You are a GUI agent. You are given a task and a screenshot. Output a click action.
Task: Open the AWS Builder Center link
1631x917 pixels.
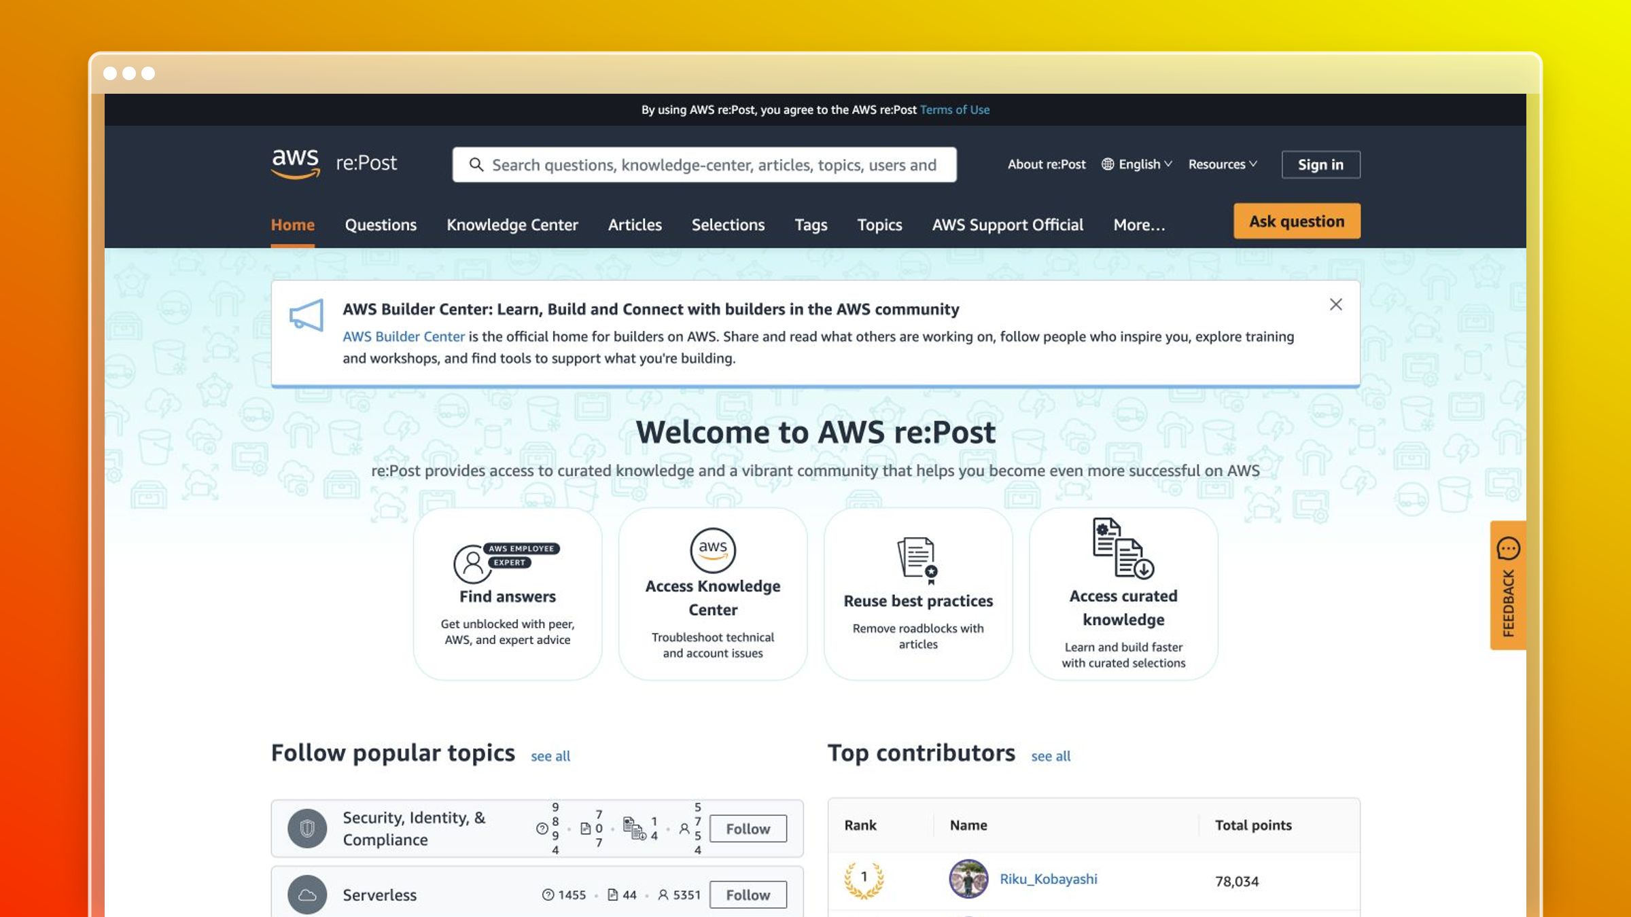coord(404,336)
